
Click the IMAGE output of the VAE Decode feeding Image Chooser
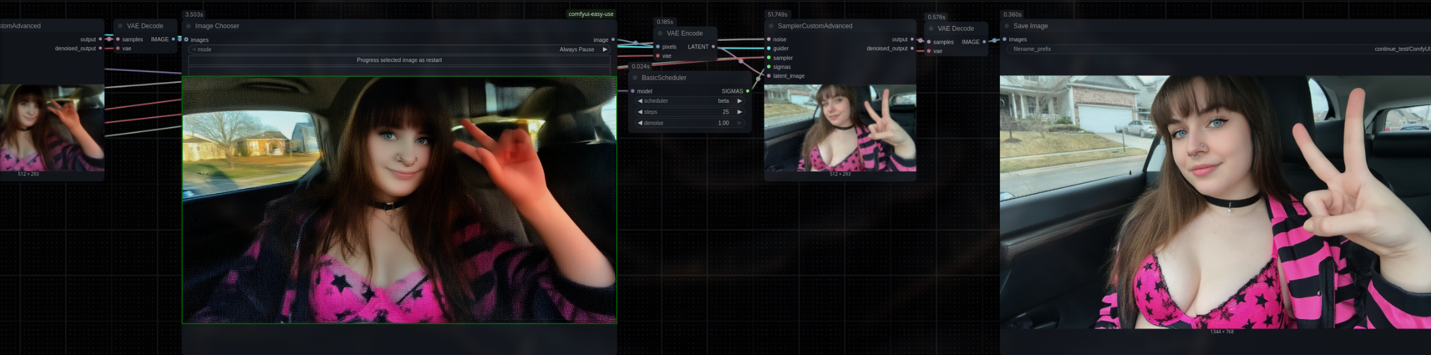tap(174, 40)
